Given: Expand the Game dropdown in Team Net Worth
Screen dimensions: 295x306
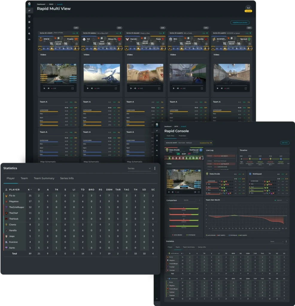Looking at the screenshot, I should [281, 200].
